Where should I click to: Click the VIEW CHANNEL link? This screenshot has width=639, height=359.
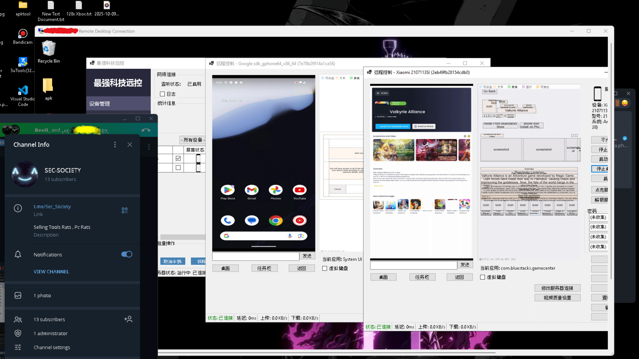click(x=51, y=272)
